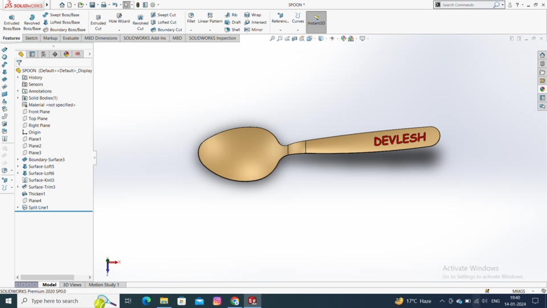Switch to the Markup tab

pyautogui.click(x=50, y=38)
